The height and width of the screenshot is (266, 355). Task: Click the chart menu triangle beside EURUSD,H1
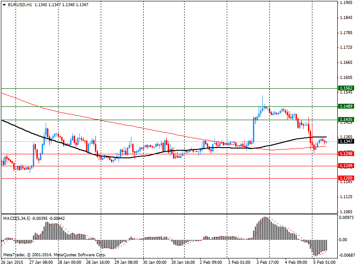click(x=4, y=5)
